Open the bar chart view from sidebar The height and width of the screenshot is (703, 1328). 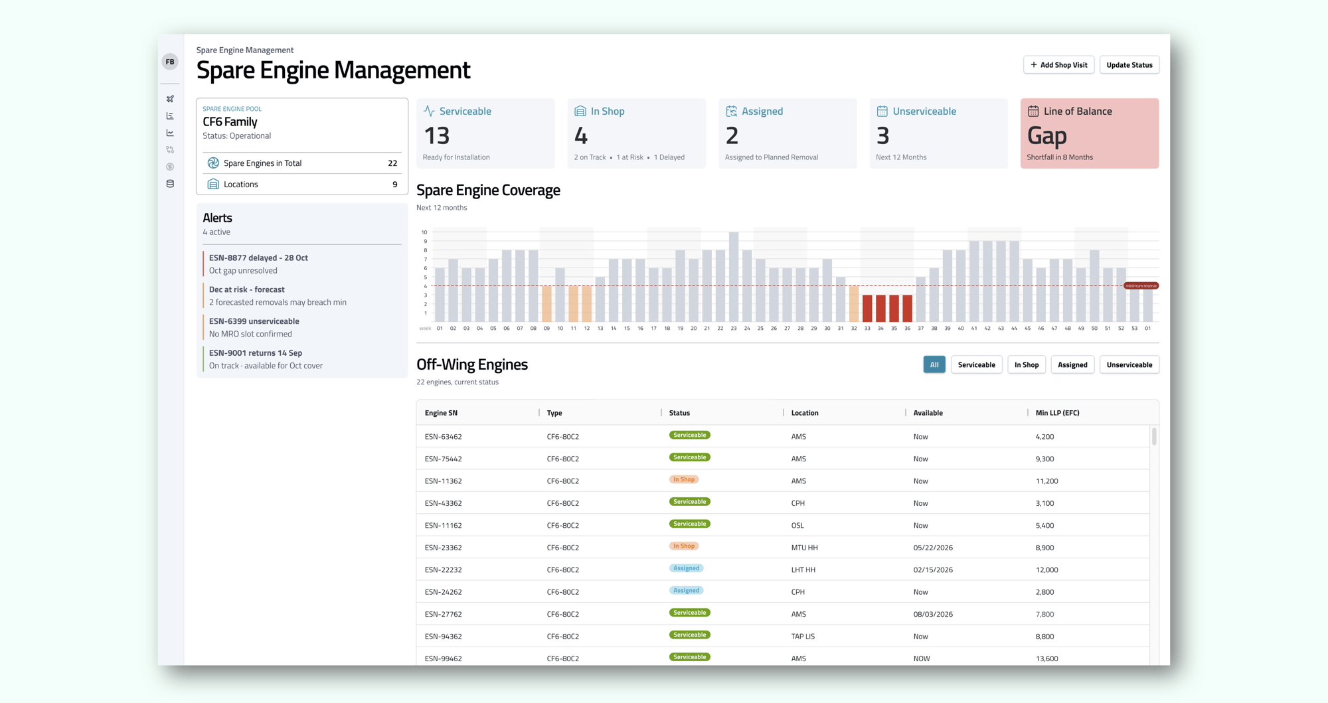(170, 115)
